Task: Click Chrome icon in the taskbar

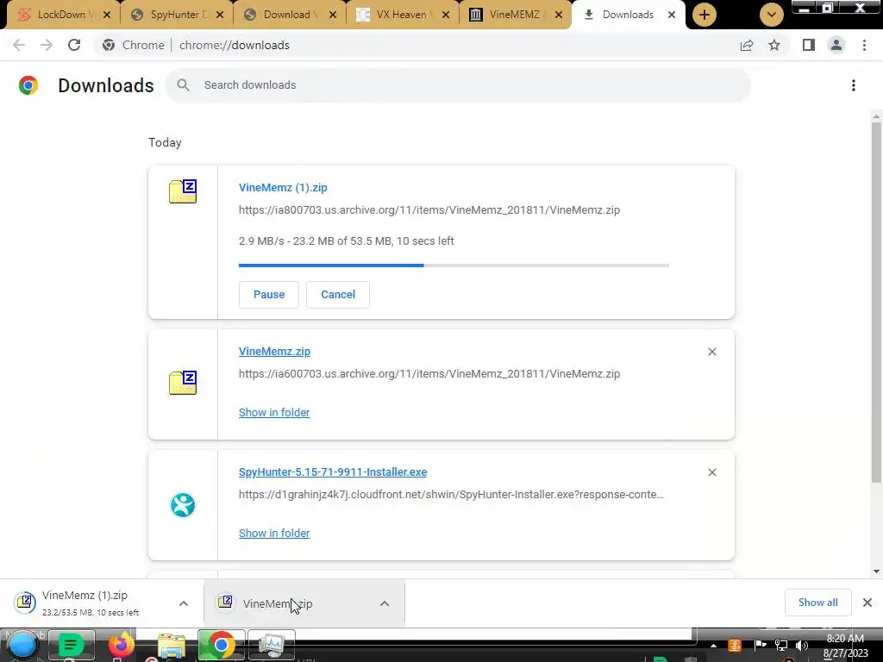Action: tap(221, 645)
